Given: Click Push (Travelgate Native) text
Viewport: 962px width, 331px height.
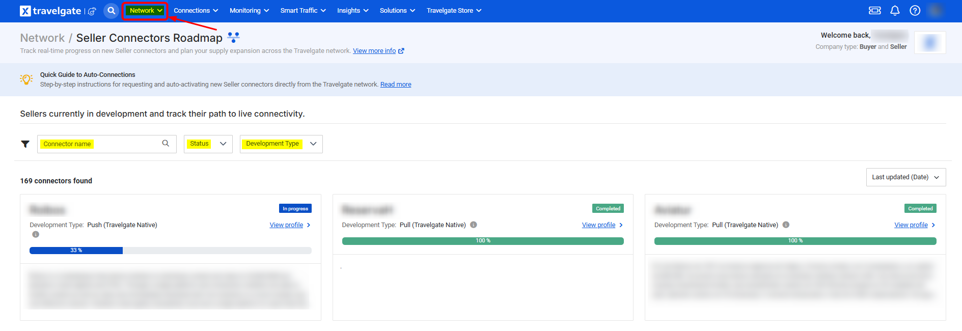Looking at the screenshot, I should click(x=122, y=225).
